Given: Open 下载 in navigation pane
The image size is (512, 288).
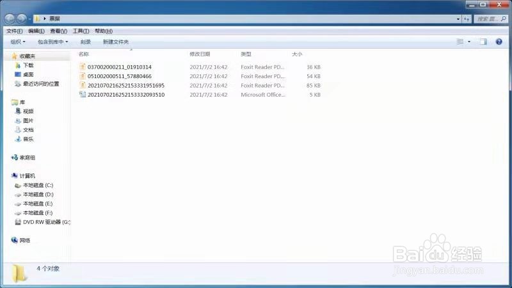Looking at the screenshot, I should tap(28, 65).
